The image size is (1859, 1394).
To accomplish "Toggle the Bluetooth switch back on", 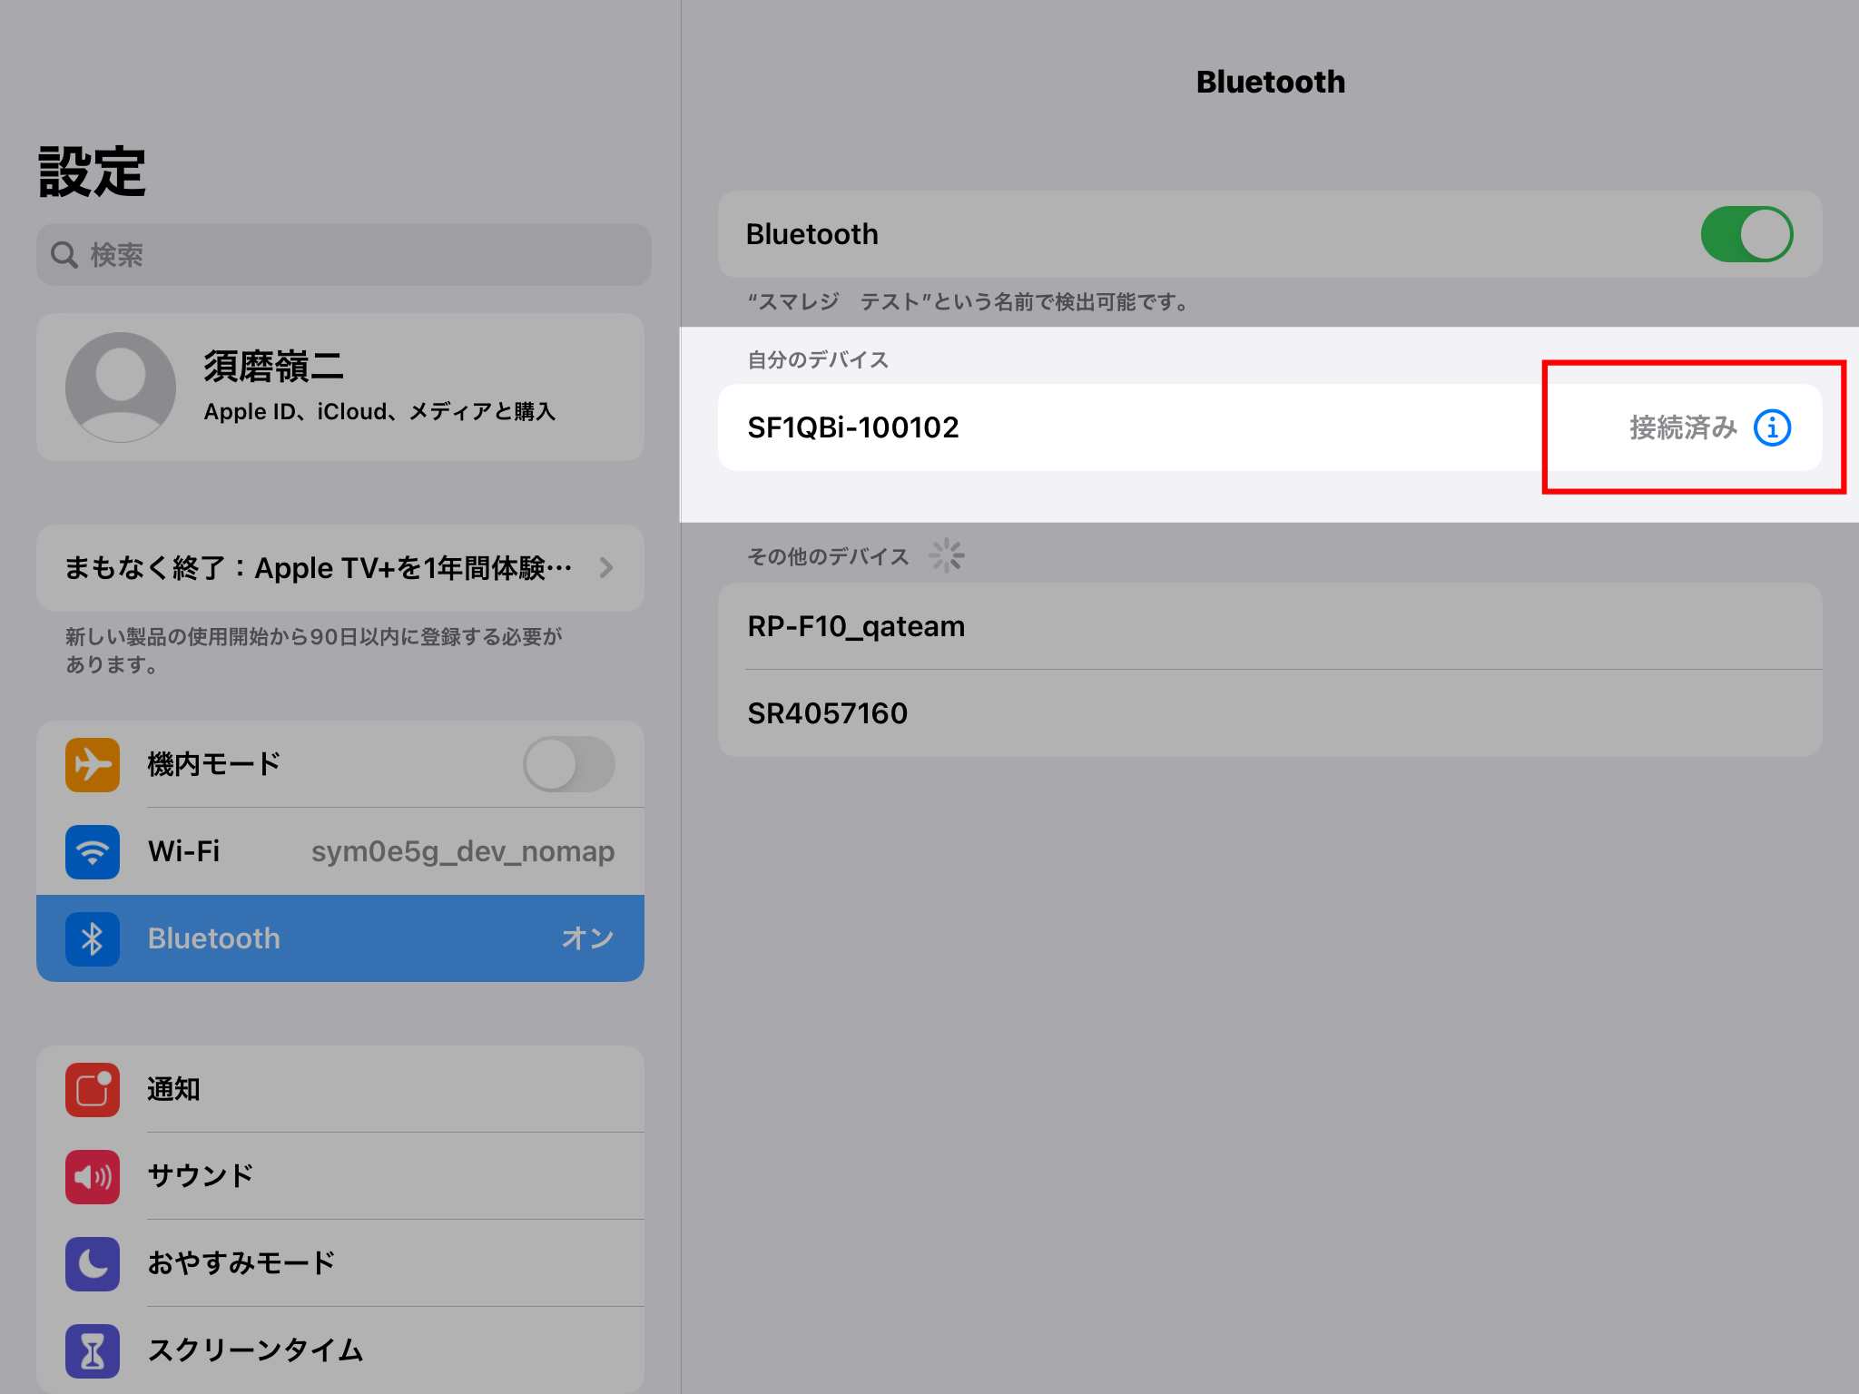I will point(1746,234).
